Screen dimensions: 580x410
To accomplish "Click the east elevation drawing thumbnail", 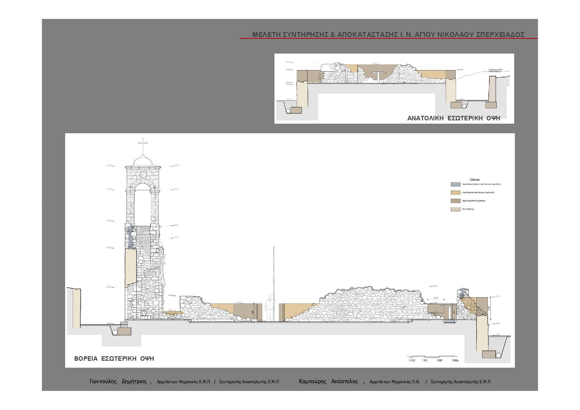I will coord(394,88).
